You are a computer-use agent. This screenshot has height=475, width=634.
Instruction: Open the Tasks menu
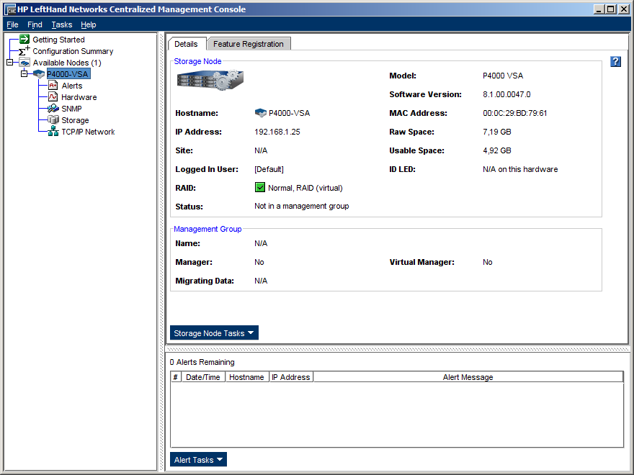(x=62, y=24)
